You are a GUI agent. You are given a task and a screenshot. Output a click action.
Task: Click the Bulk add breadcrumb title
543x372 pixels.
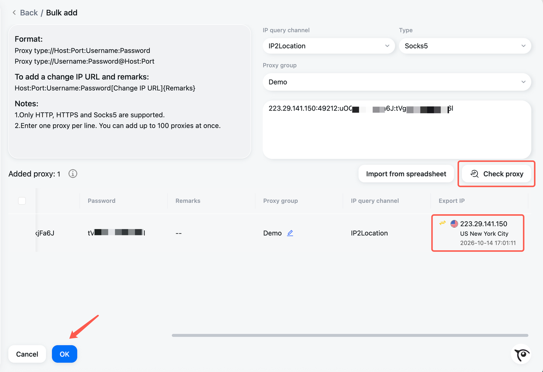pos(62,13)
